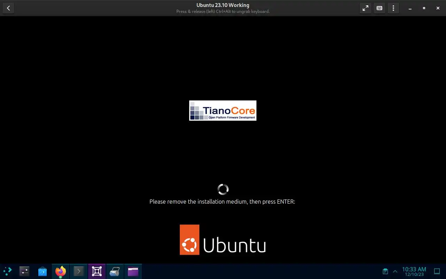The height and width of the screenshot is (279, 446).
Task: Click the show desktop button
Action: click(437, 271)
